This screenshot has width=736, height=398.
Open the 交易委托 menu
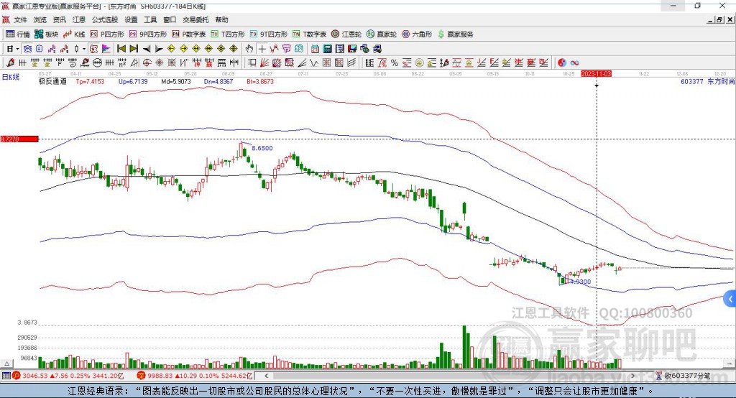click(x=195, y=19)
